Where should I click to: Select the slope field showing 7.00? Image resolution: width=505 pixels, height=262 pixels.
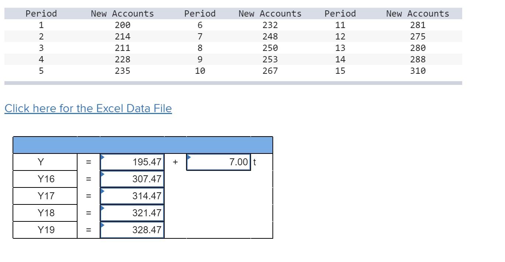pos(219,162)
